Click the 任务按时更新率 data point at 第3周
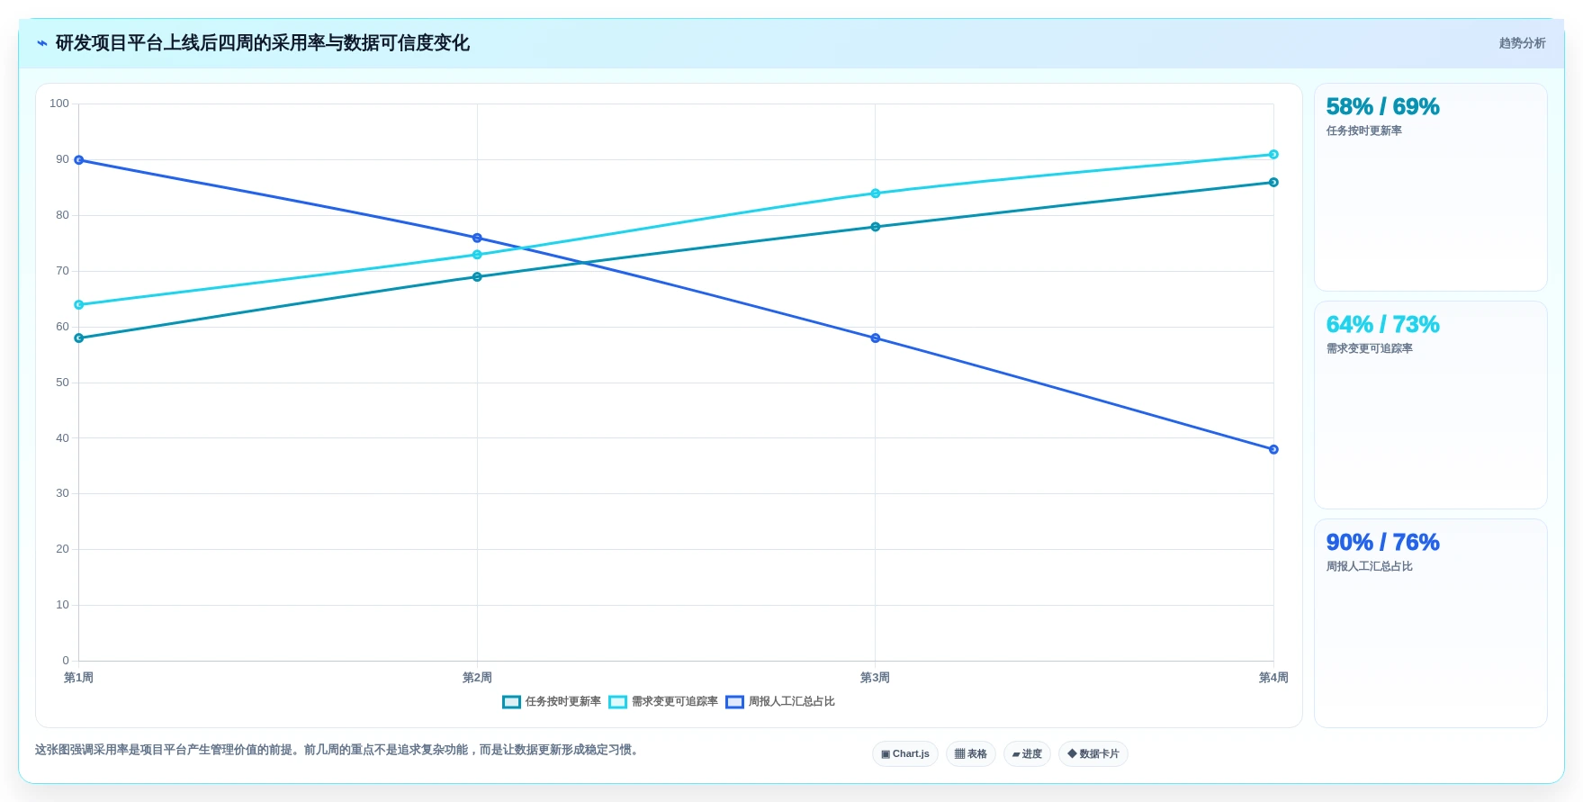Screen dimensions: 1583x802 875,227
